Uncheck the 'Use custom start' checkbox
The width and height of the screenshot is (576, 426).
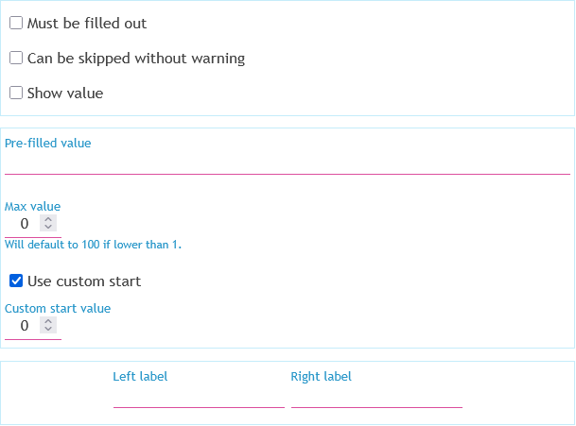(x=16, y=281)
